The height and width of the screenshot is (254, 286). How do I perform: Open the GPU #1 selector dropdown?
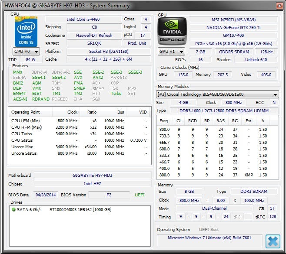click(171, 52)
